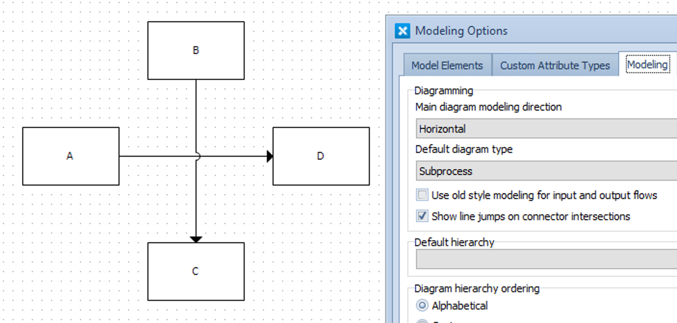
Task: Switch to the Model Elements tab
Action: click(x=447, y=65)
